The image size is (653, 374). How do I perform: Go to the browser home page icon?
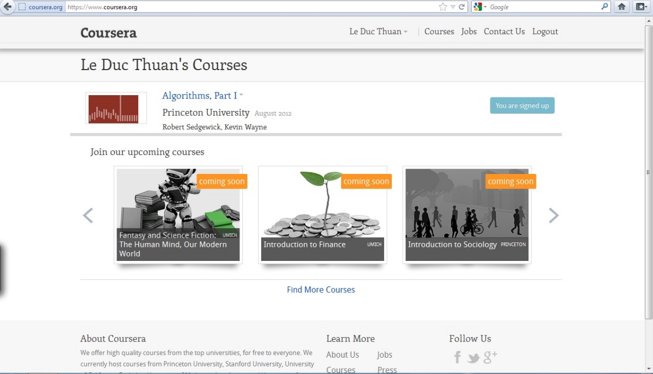coord(621,7)
